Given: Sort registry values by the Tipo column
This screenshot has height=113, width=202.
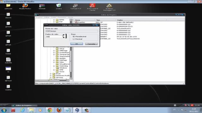Looking at the screenshot, I should point(105,20).
